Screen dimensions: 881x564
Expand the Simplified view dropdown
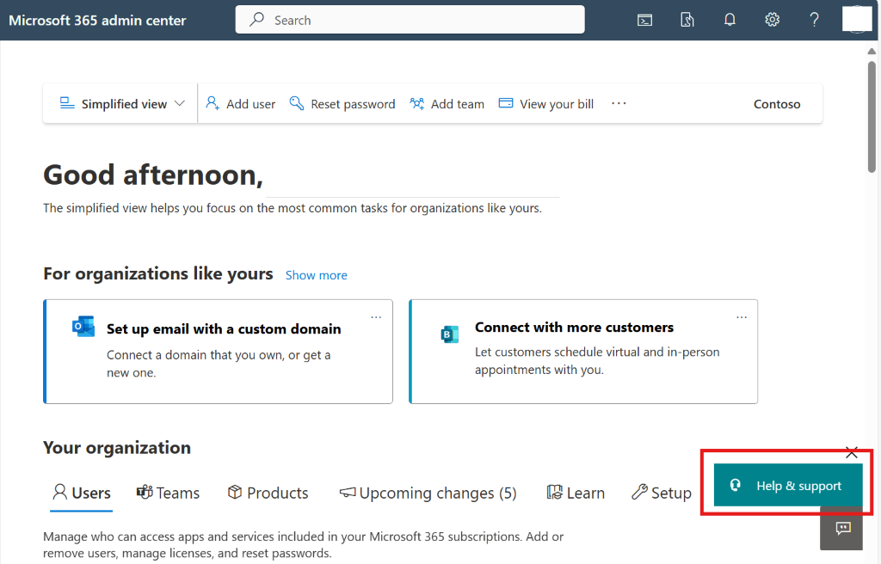point(120,103)
